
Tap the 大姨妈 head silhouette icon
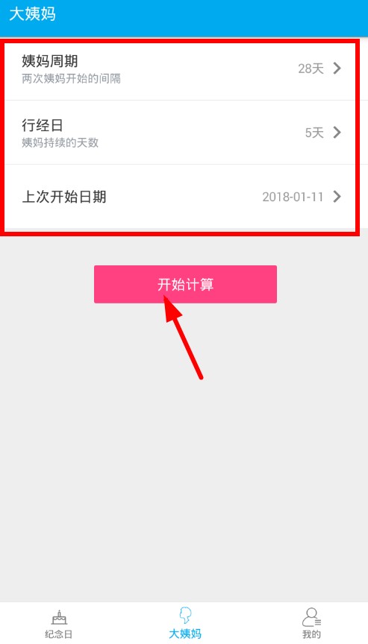tap(185, 616)
